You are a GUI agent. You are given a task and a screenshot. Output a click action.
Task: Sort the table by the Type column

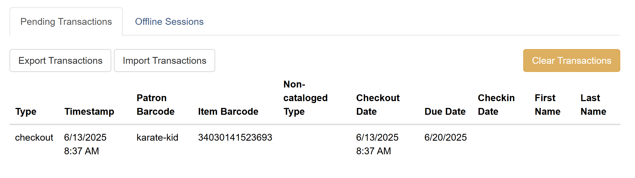(x=26, y=111)
